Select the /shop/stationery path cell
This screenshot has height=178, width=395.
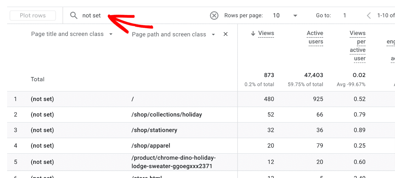click(154, 130)
